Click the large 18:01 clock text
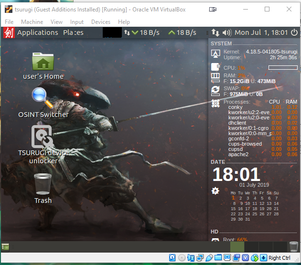The width and height of the screenshot is (301, 265). [236, 174]
